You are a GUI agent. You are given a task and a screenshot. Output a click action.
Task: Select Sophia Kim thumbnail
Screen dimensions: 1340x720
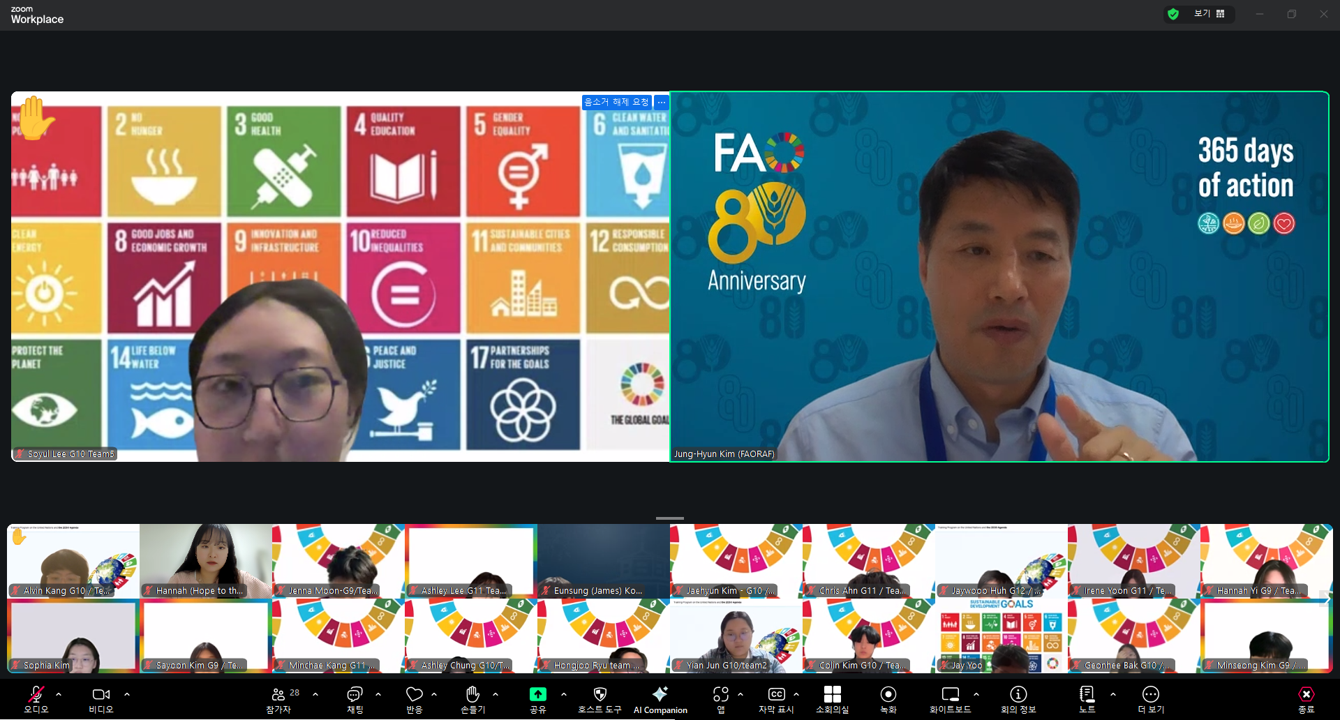(73, 636)
